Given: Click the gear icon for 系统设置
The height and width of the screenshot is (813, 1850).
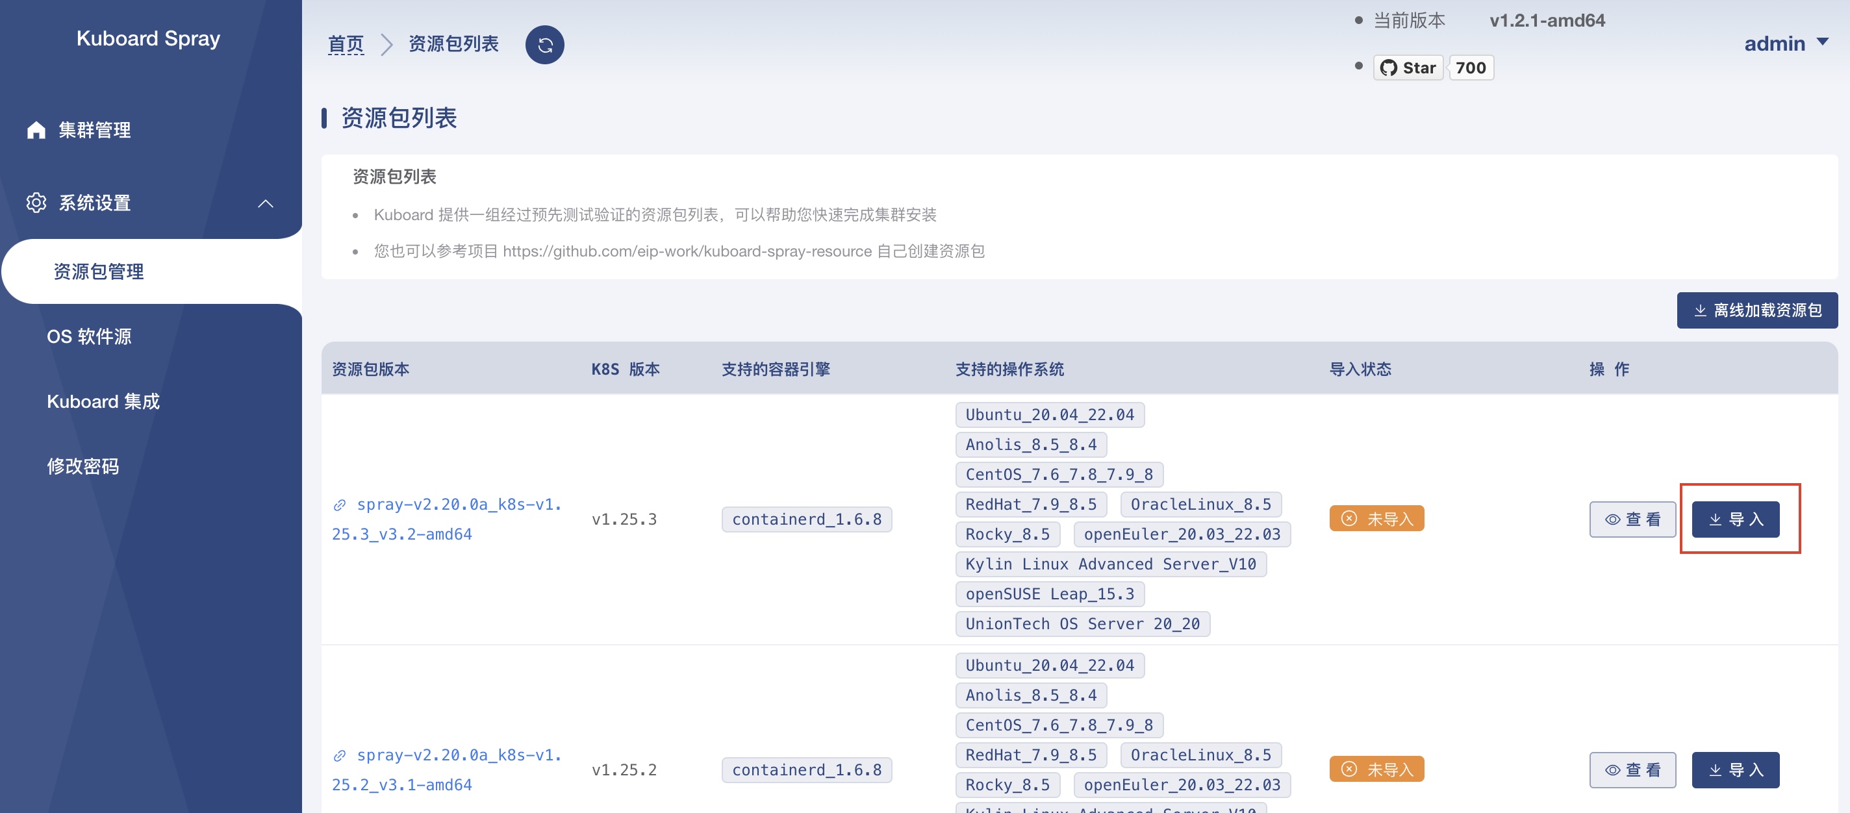Looking at the screenshot, I should (x=36, y=203).
